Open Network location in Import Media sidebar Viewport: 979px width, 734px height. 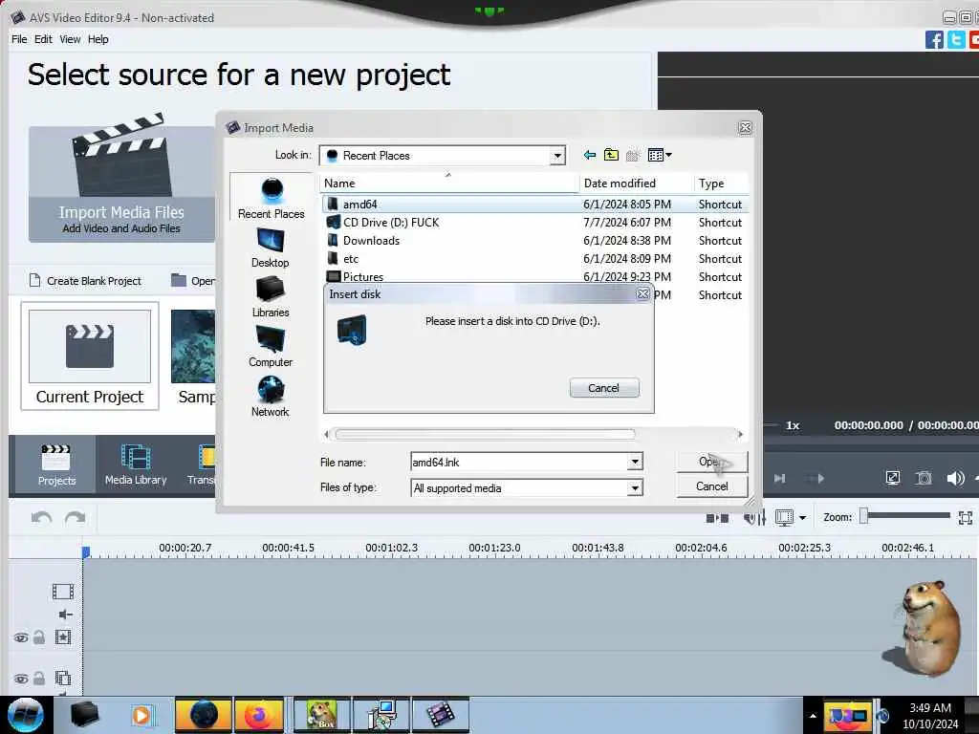pos(271,397)
